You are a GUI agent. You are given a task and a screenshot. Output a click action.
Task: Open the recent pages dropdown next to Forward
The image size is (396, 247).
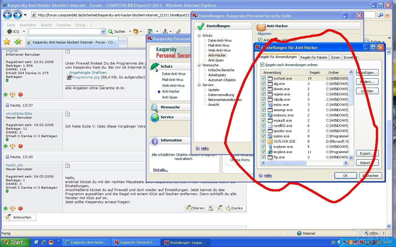25,15
